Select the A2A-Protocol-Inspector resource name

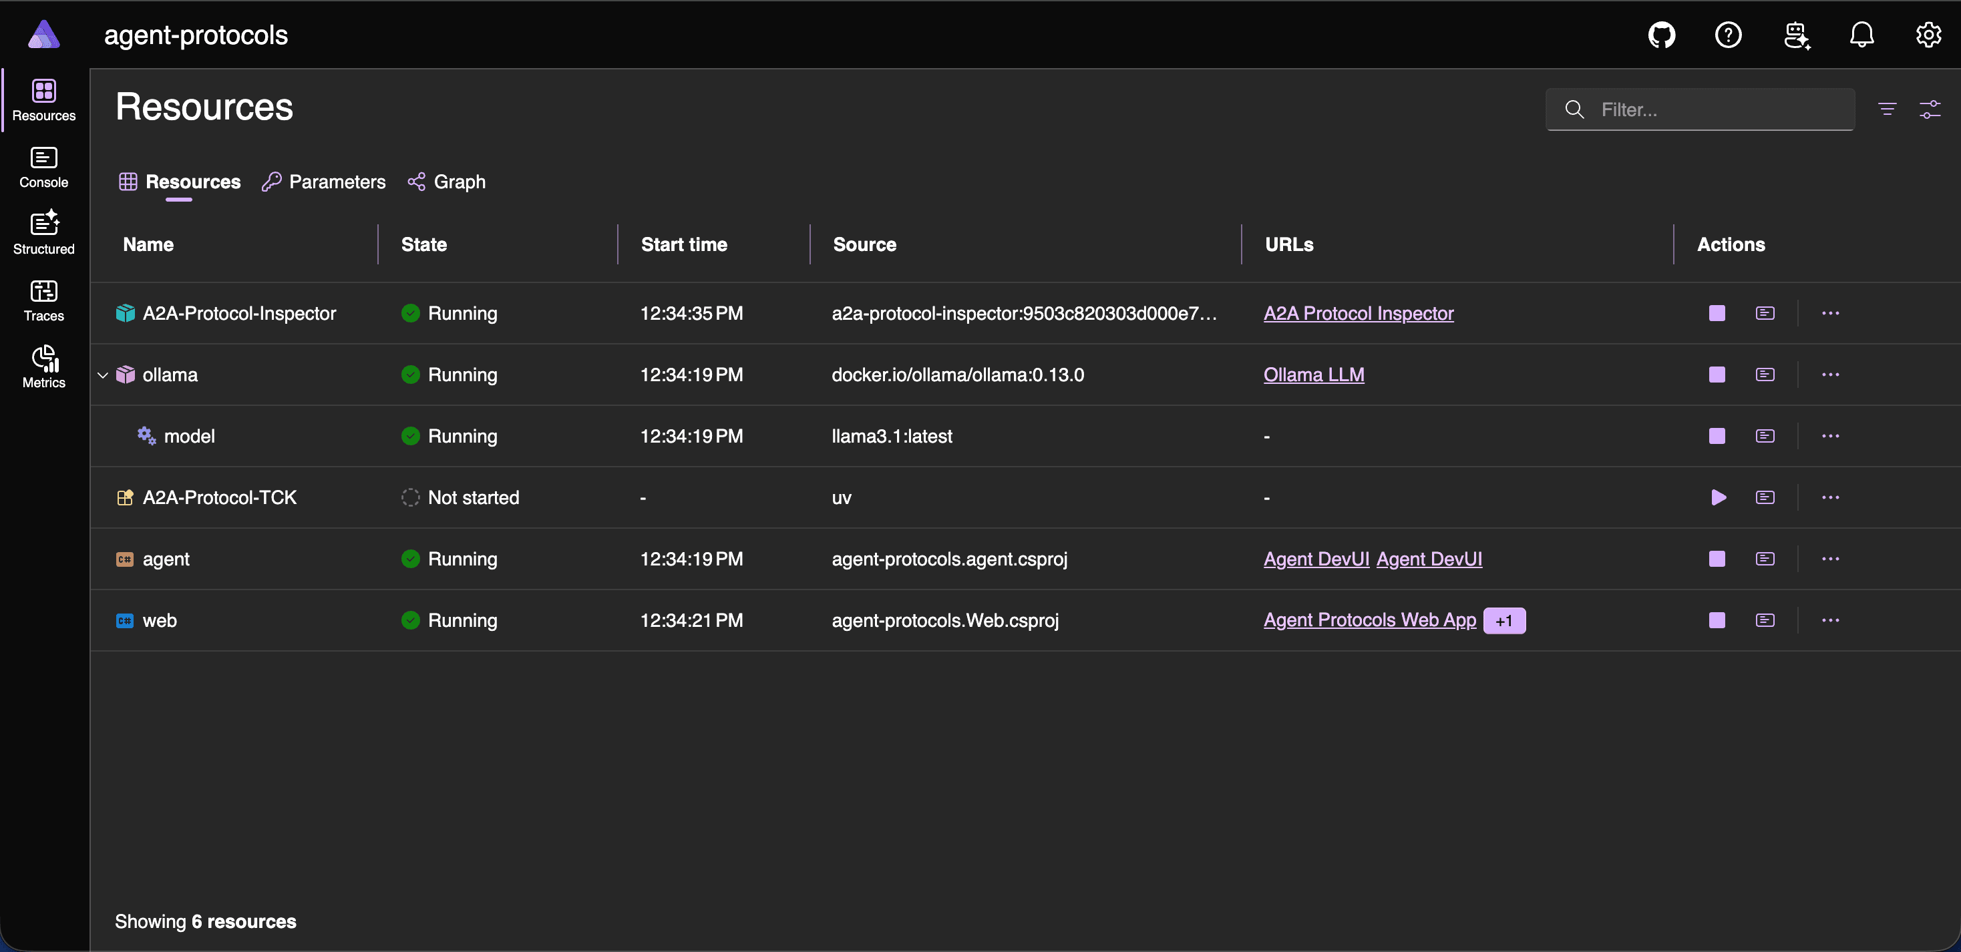click(239, 314)
